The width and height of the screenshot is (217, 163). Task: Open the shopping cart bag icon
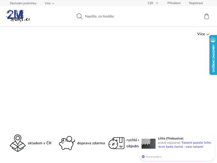click(x=206, y=16)
